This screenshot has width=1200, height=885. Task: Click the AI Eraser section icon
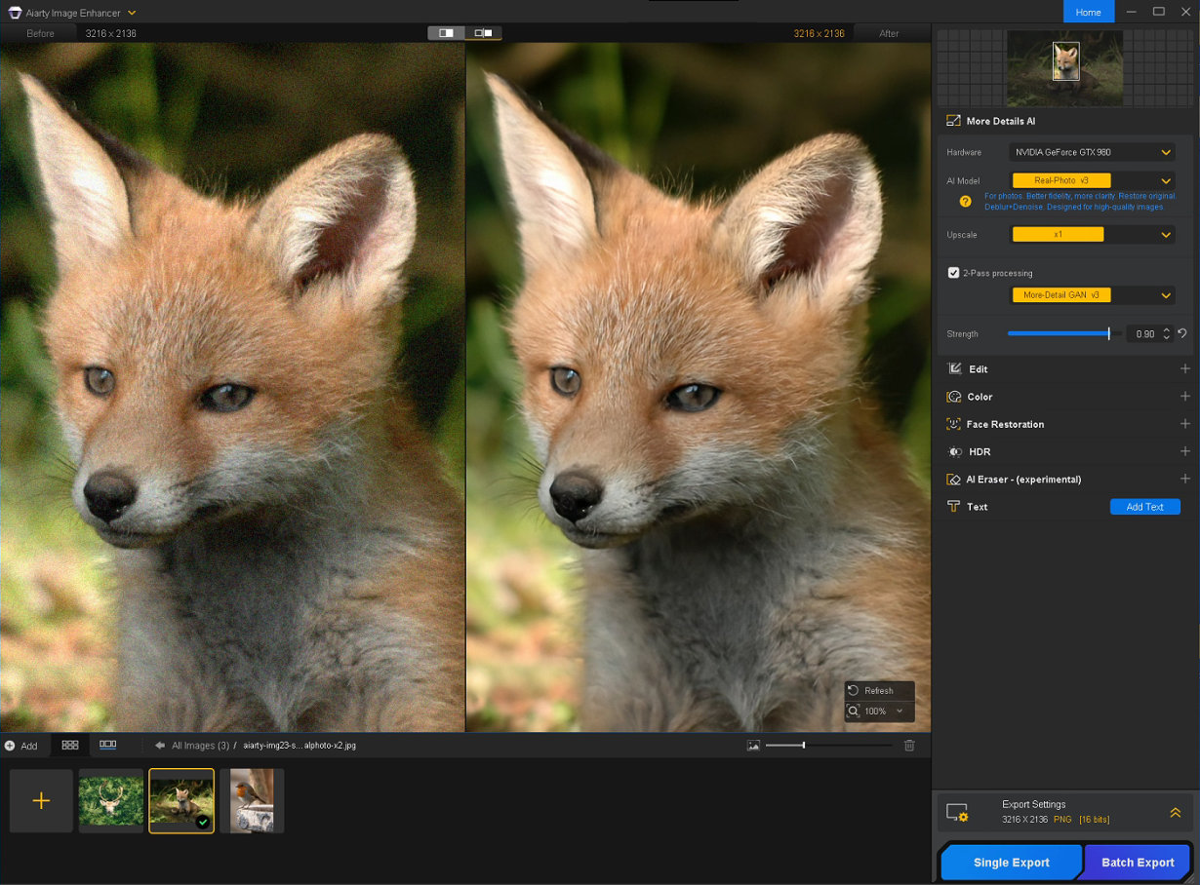tap(954, 480)
